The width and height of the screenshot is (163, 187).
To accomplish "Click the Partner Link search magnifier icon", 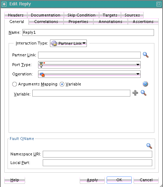I will pyautogui.click(x=146, y=55).
